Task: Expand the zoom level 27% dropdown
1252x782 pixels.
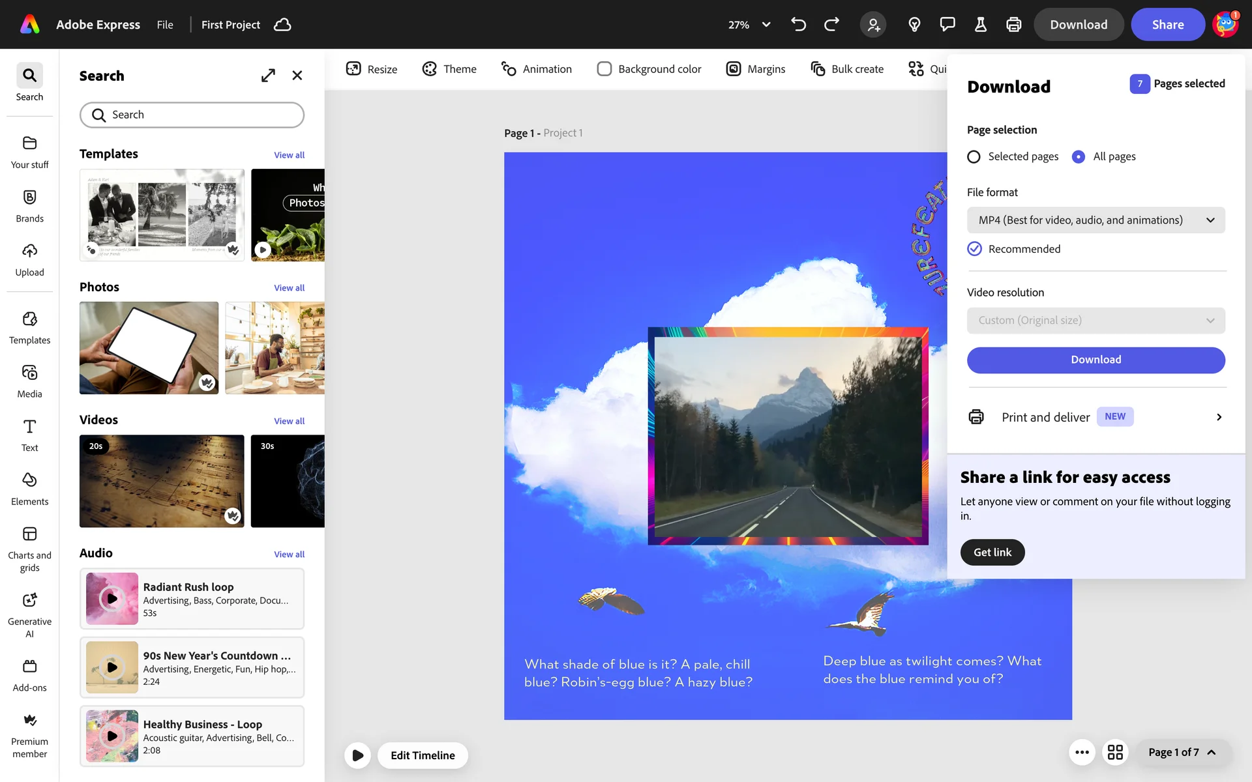Action: [766, 25]
